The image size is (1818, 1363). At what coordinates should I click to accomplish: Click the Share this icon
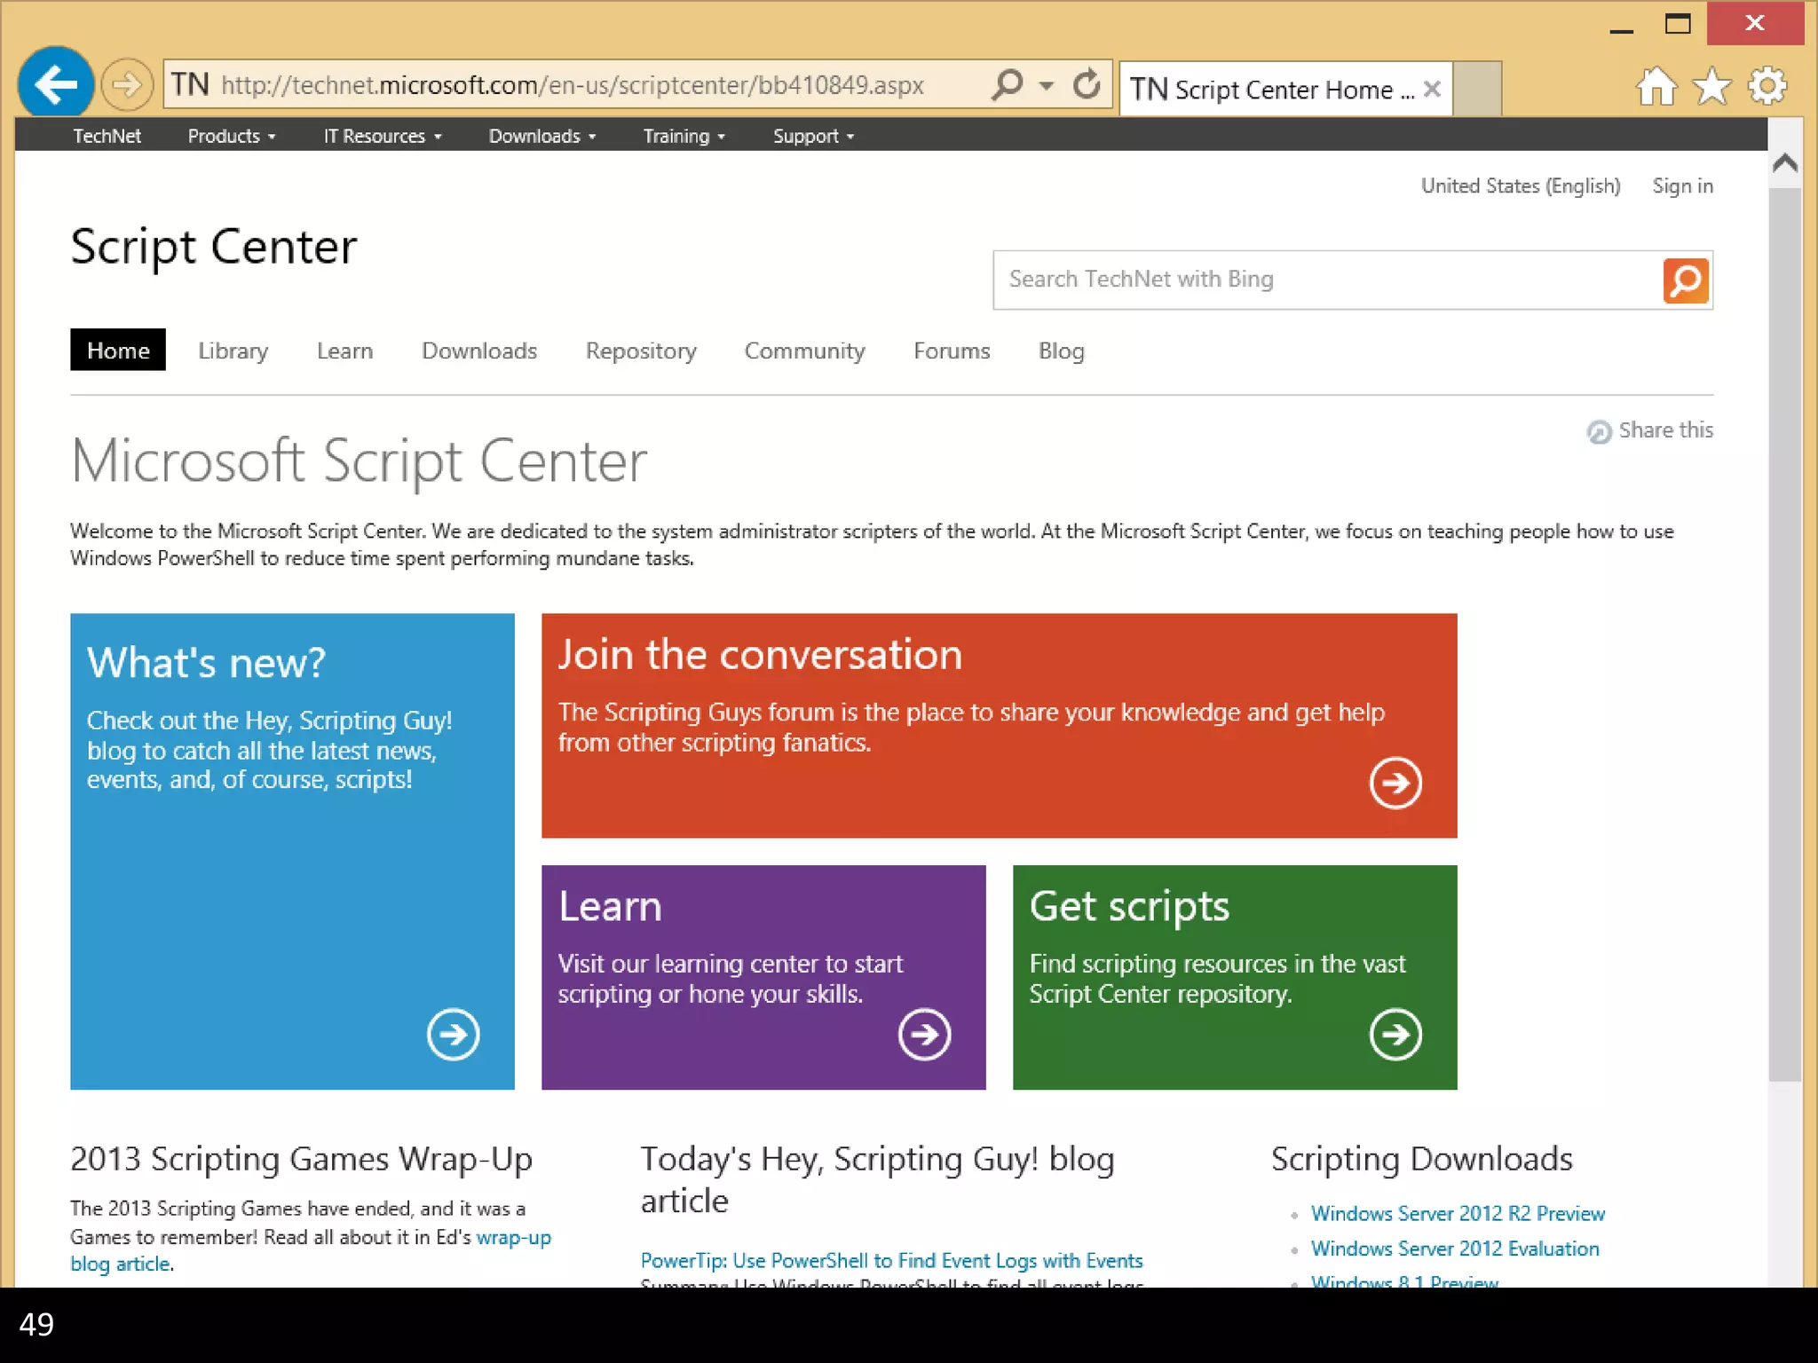coord(1599,431)
